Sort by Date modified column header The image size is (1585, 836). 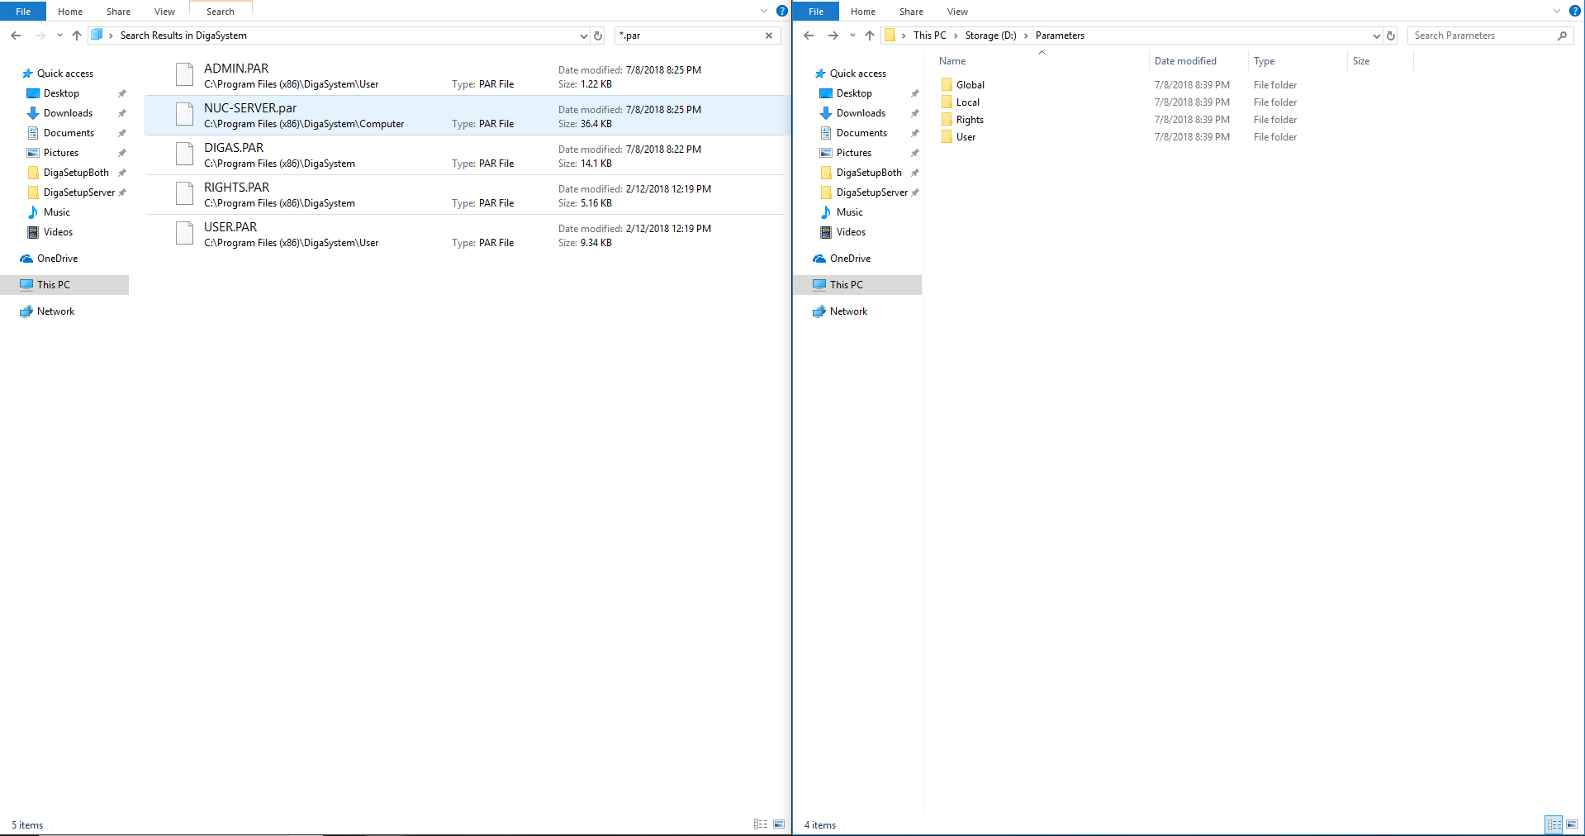pos(1185,61)
